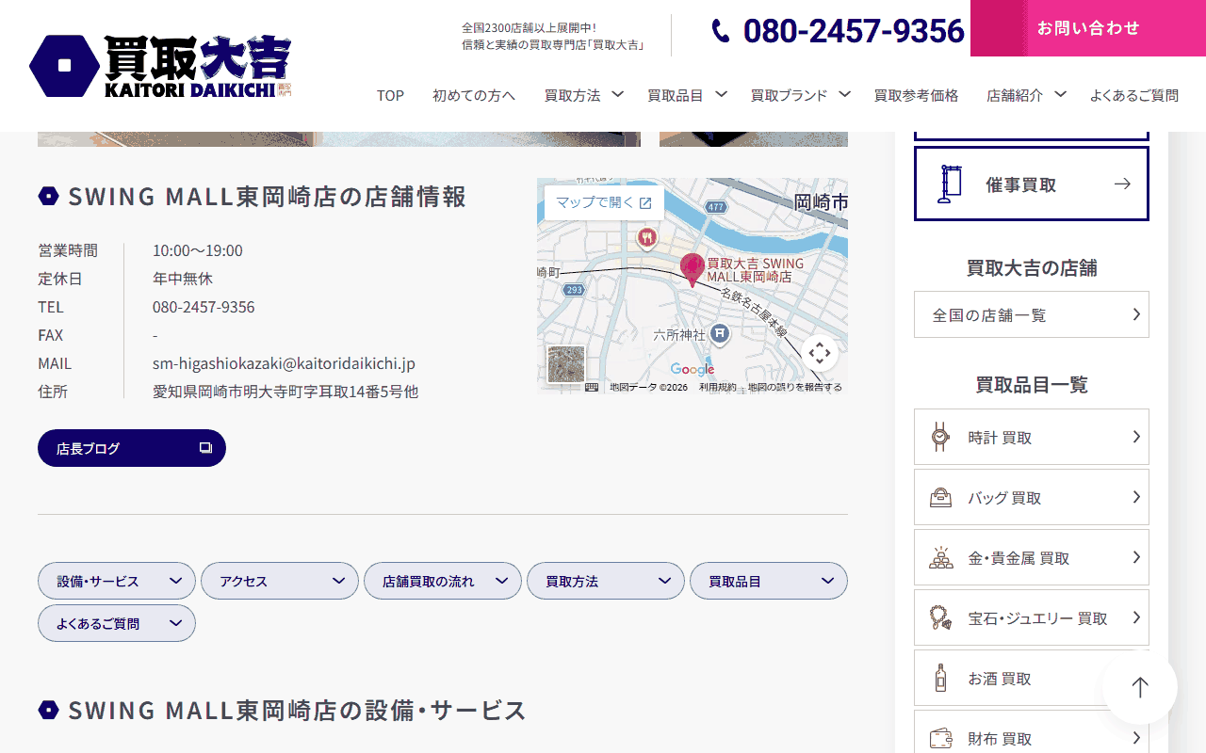1206x753 pixels.
Task: Click the bag icon in バッグ 買取
Action: (940, 497)
